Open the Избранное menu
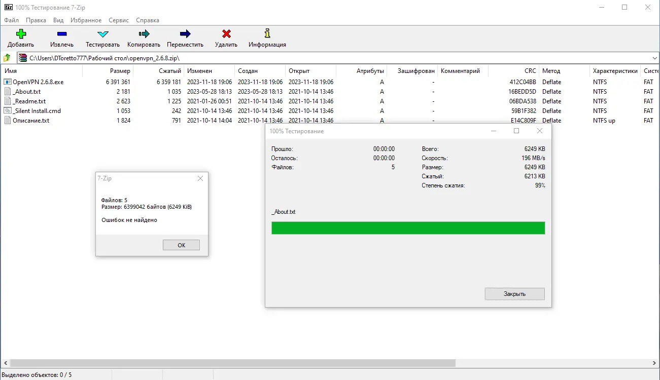Screen dimensions: 660x380 click(x=87, y=20)
